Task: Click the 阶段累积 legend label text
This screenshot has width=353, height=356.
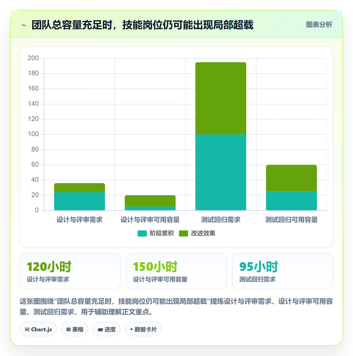Action: click(x=162, y=233)
